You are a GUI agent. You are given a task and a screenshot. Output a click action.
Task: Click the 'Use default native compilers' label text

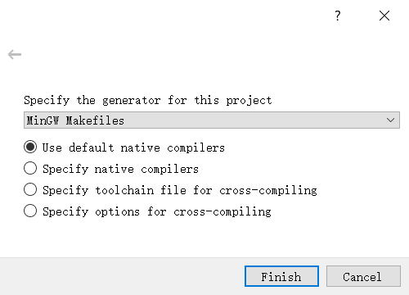tap(133, 147)
